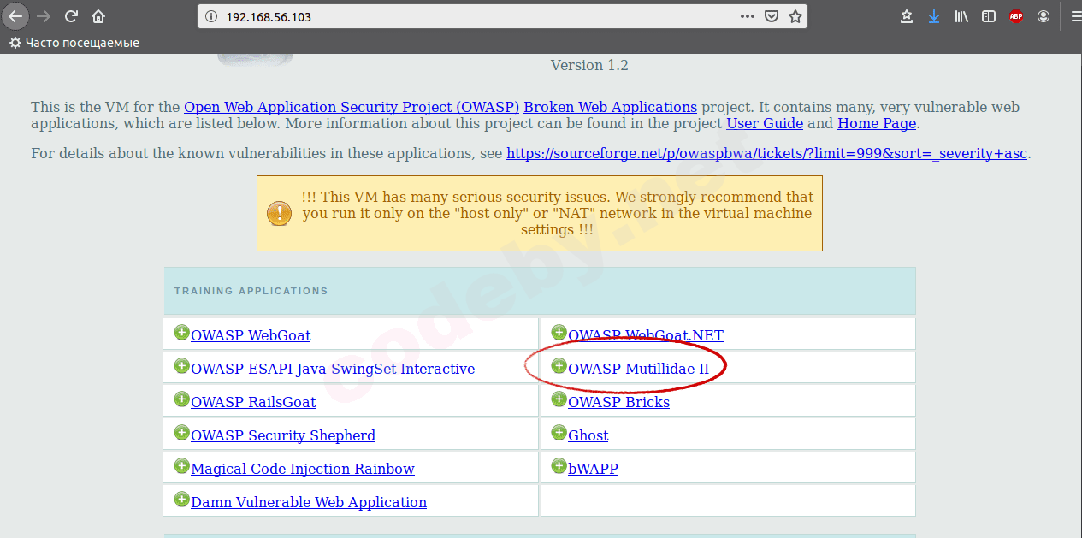Go back with the browser back arrow
This screenshot has width=1082, height=538.
15,15
